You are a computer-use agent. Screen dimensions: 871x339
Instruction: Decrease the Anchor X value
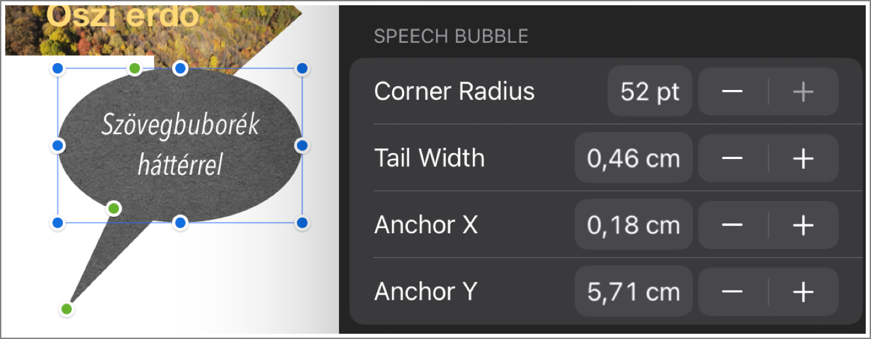[x=732, y=225]
